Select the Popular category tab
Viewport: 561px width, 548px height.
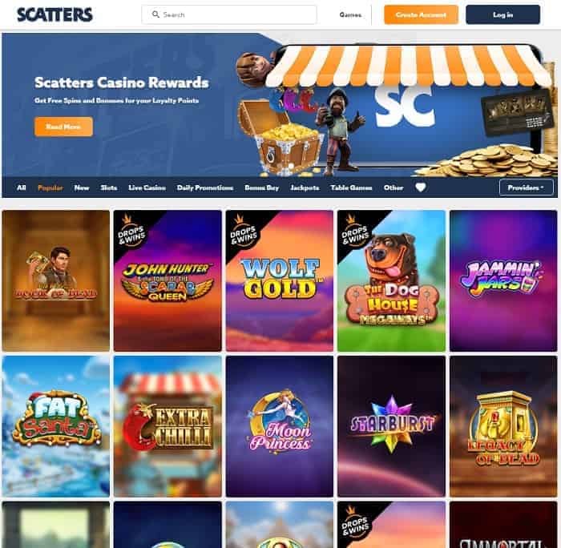tap(50, 187)
